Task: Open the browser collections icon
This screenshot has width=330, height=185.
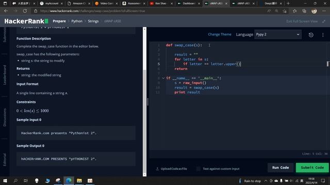Action: point(304,11)
